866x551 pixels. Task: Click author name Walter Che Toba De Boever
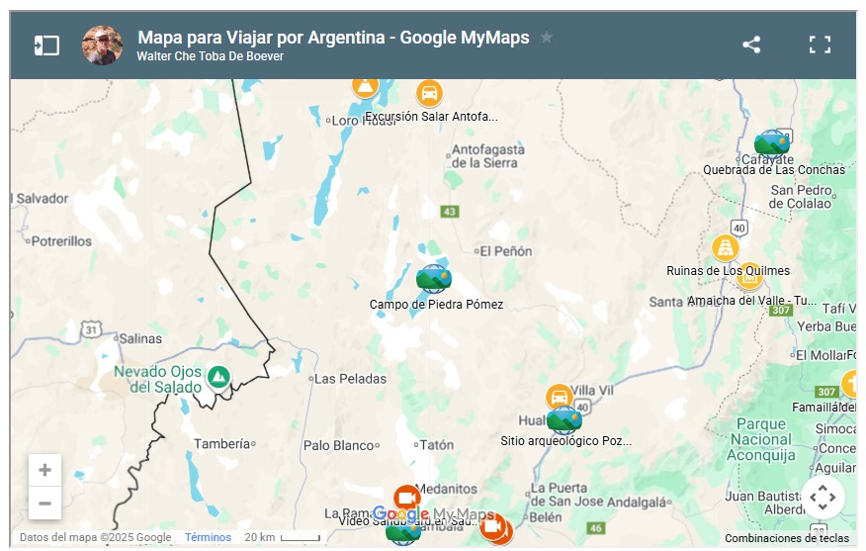(210, 56)
